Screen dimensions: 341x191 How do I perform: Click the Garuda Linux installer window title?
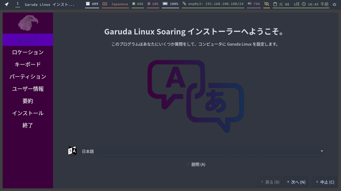(50, 4)
